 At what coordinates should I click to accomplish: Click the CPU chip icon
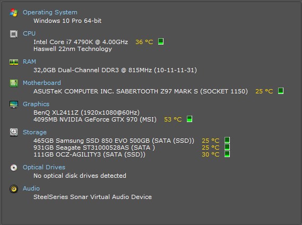(14, 34)
